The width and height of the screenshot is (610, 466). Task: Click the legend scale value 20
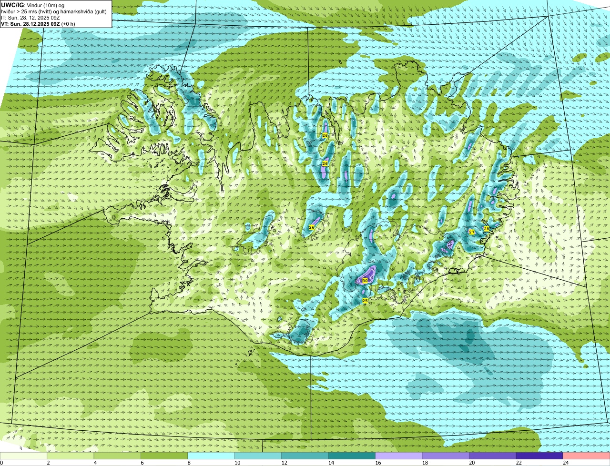pos(471,463)
